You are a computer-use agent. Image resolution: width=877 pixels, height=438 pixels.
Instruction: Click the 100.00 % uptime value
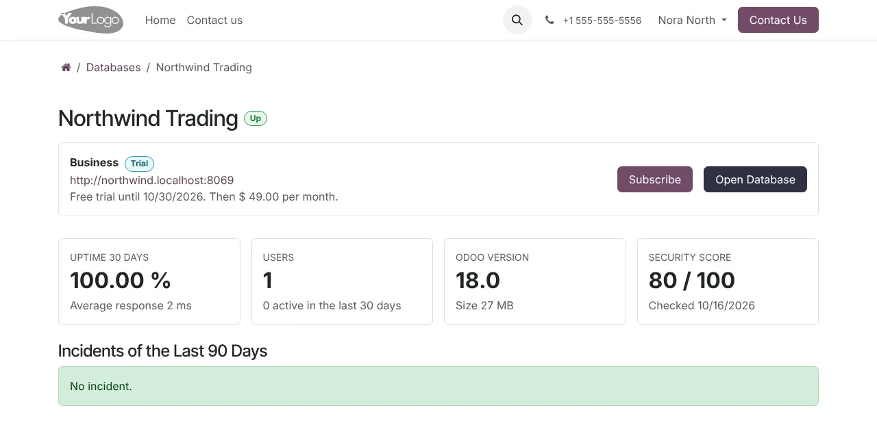[x=121, y=280]
